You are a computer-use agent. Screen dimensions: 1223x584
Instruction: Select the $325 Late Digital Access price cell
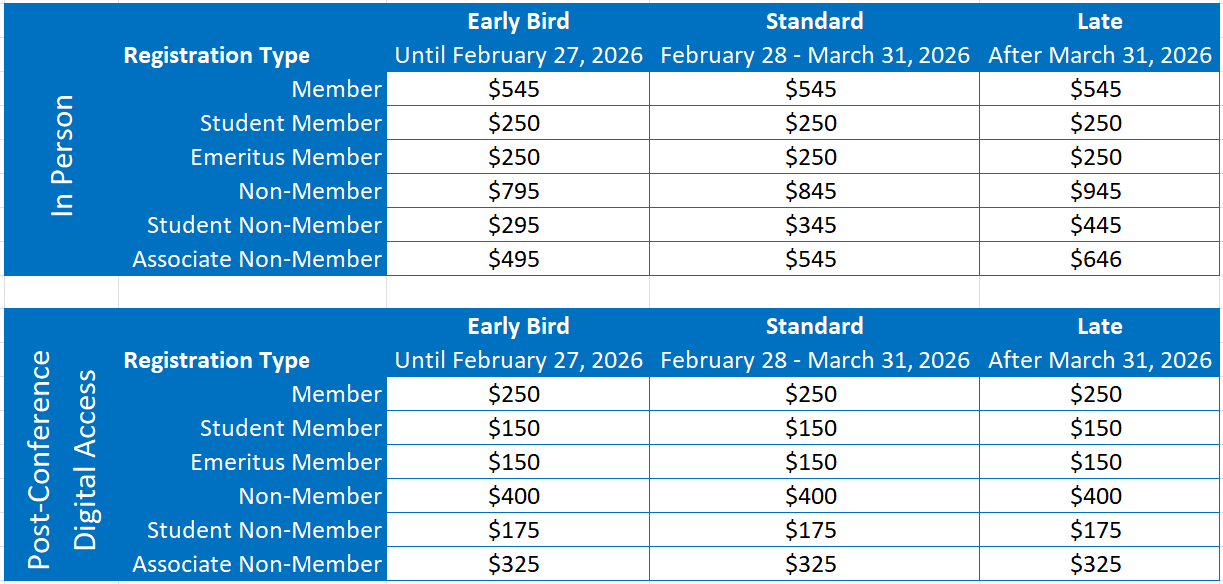pos(1096,564)
